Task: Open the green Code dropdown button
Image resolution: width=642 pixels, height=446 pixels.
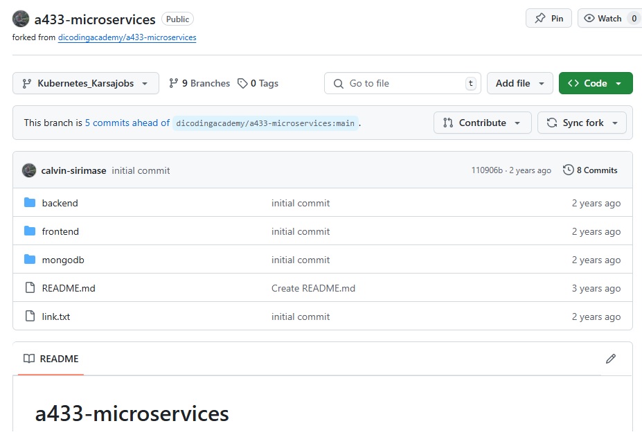Action: click(596, 84)
